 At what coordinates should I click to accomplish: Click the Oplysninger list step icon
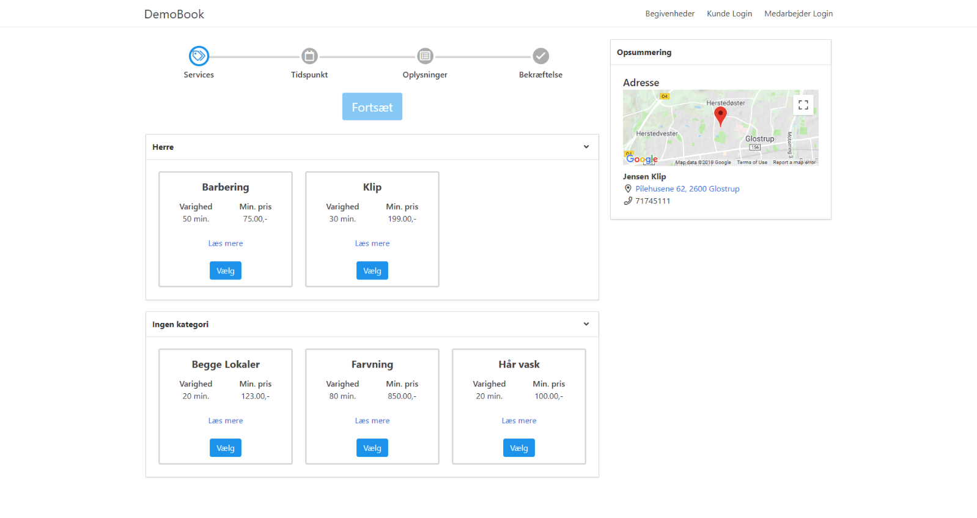[425, 56]
